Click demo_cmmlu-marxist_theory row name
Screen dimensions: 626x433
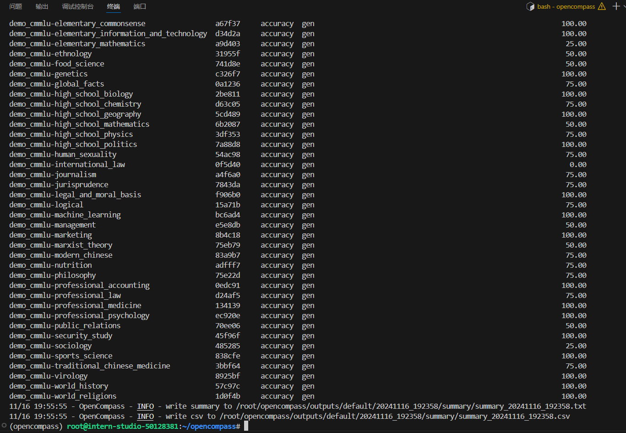[61, 245]
